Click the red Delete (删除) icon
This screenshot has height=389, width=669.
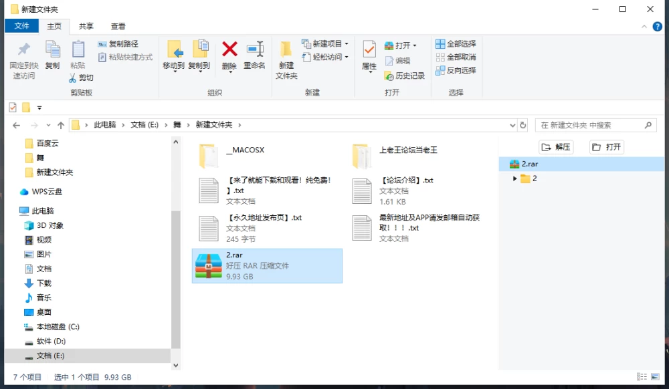pyautogui.click(x=229, y=49)
